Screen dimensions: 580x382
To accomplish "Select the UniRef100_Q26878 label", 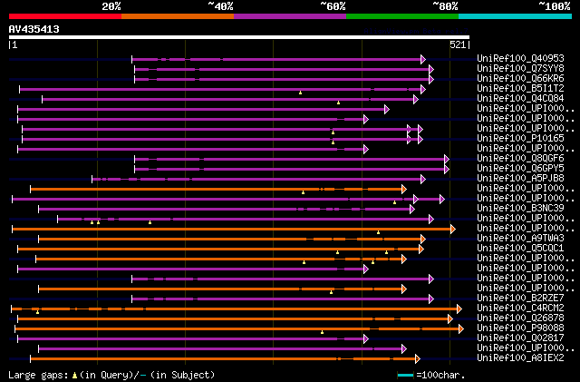I will point(520,318).
